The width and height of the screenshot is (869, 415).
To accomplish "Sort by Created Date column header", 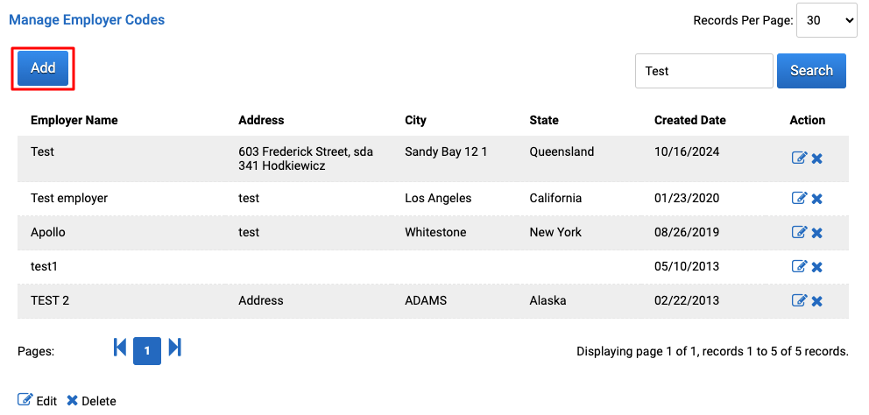I will (x=690, y=120).
